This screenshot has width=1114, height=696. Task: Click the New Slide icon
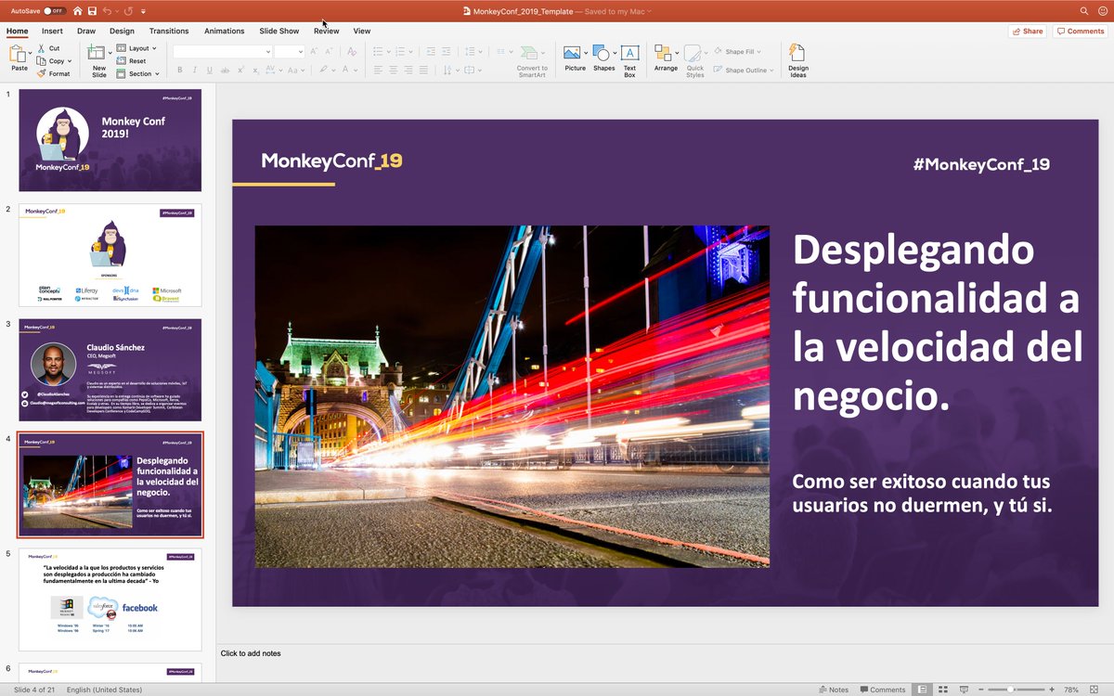98,54
